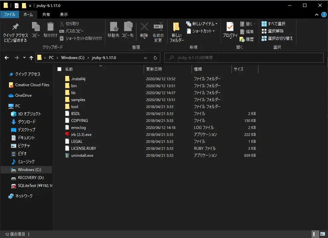The width and height of the screenshot is (328, 238).
Task: Go back with the left arrow
Action: pyautogui.click(x=7, y=58)
